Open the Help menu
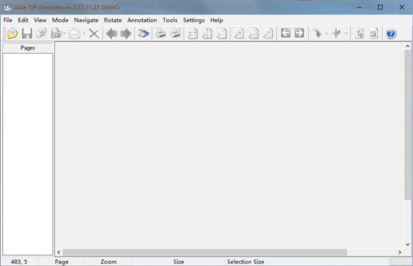 click(x=217, y=20)
